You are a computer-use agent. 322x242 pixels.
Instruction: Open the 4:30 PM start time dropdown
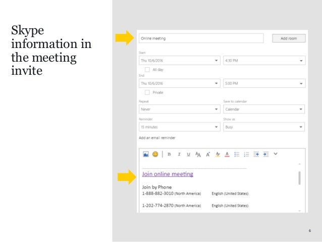click(x=264, y=61)
